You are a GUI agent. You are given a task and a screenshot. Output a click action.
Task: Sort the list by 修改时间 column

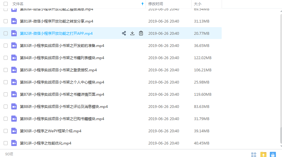point(156,4)
